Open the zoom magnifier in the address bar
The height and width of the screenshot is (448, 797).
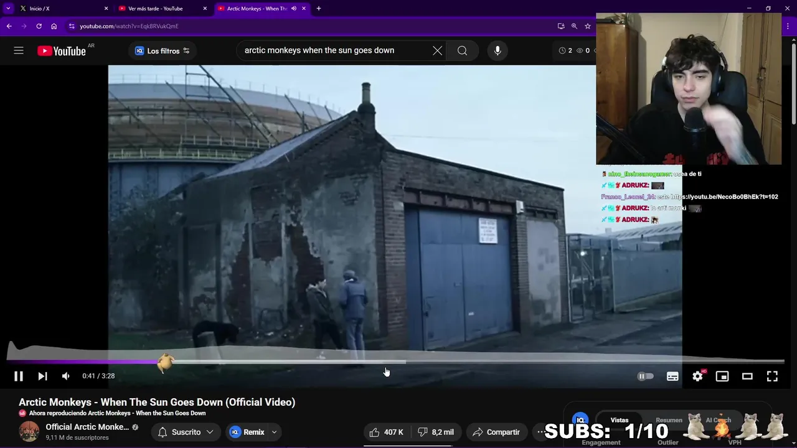(574, 26)
